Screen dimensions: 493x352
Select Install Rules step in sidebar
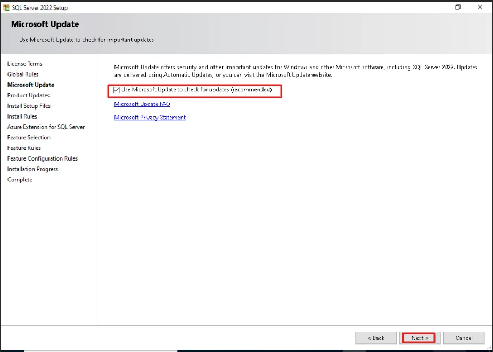pyautogui.click(x=22, y=116)
